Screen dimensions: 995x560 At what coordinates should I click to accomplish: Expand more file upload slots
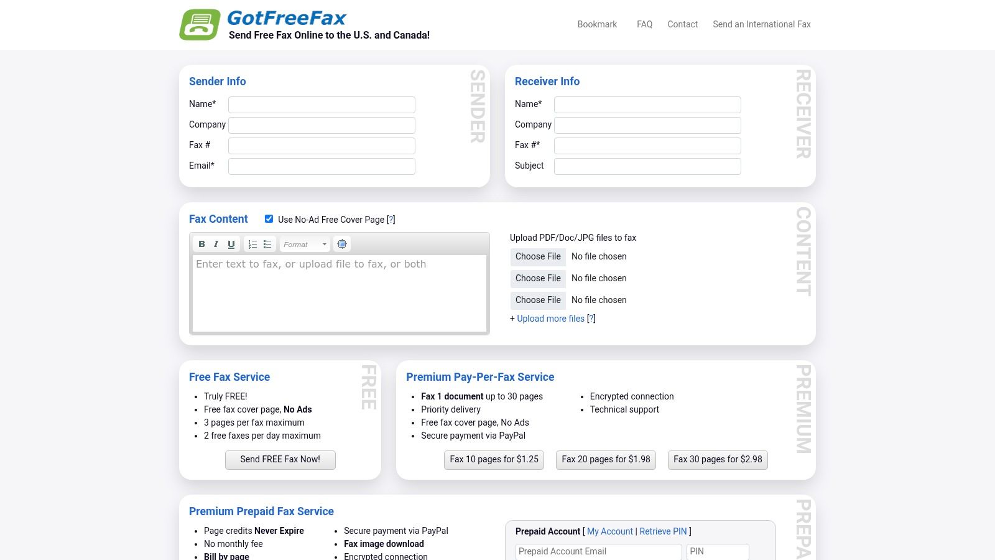[550, 319]
